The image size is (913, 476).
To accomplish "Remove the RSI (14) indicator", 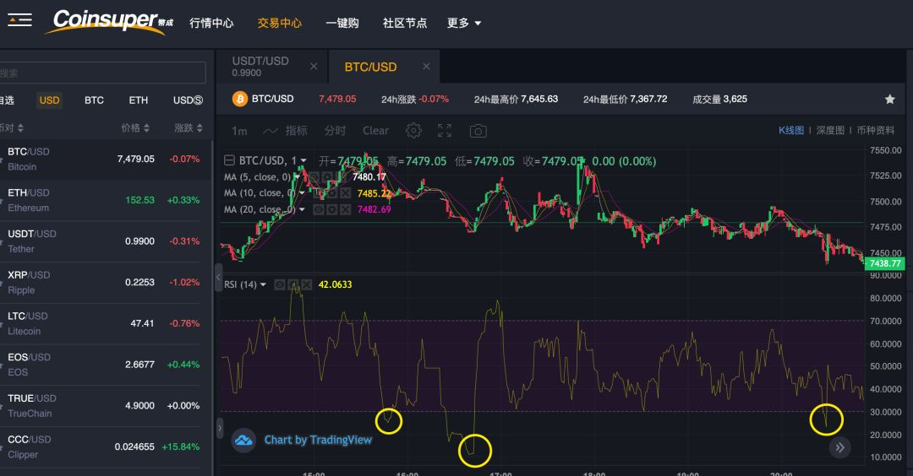I will [306, 284].
